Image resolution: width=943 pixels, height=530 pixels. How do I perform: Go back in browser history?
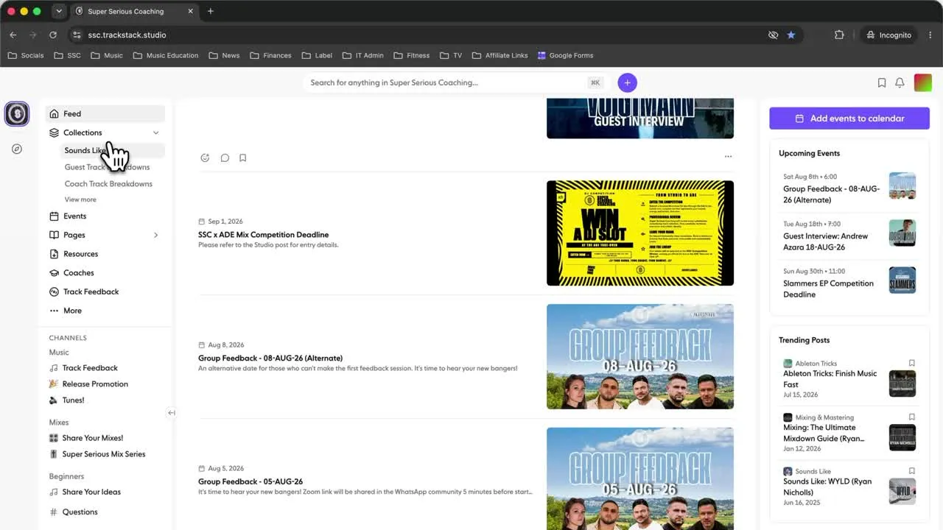pyautogui.click(x=13, y=35)
